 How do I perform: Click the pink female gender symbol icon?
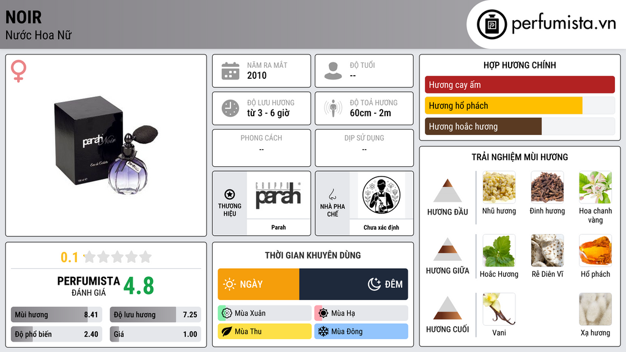click(x=18, y=71)
